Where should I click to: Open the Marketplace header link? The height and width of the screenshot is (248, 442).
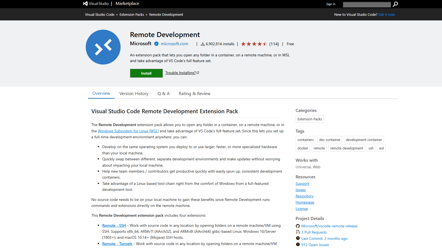[x=127, y=4]
